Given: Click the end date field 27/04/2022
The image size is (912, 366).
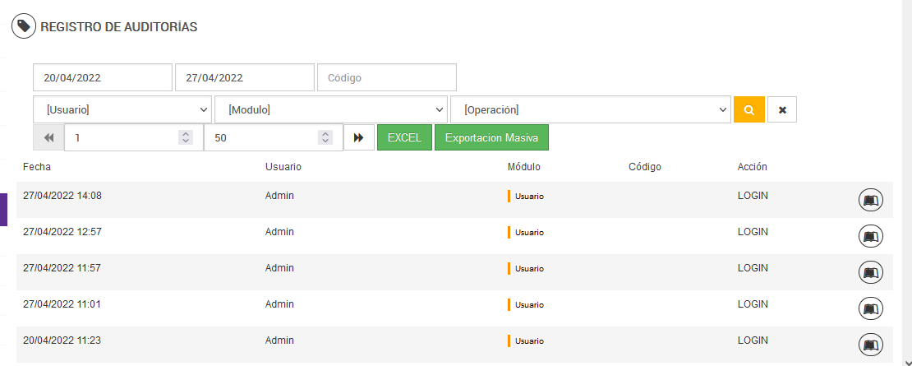Looking at the screenshot, I should pyautogui.click(x=244, y=78).
